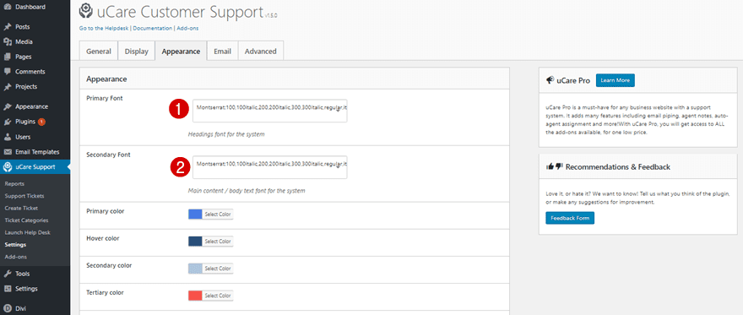The width and height of the screenshot is (743, 315).
Task: Open the Add-ons link under title
Action: tap(187, 29)
